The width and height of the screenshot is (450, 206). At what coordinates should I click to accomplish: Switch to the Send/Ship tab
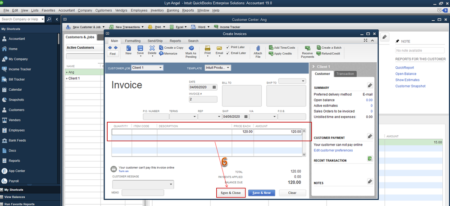pos(155,41)
